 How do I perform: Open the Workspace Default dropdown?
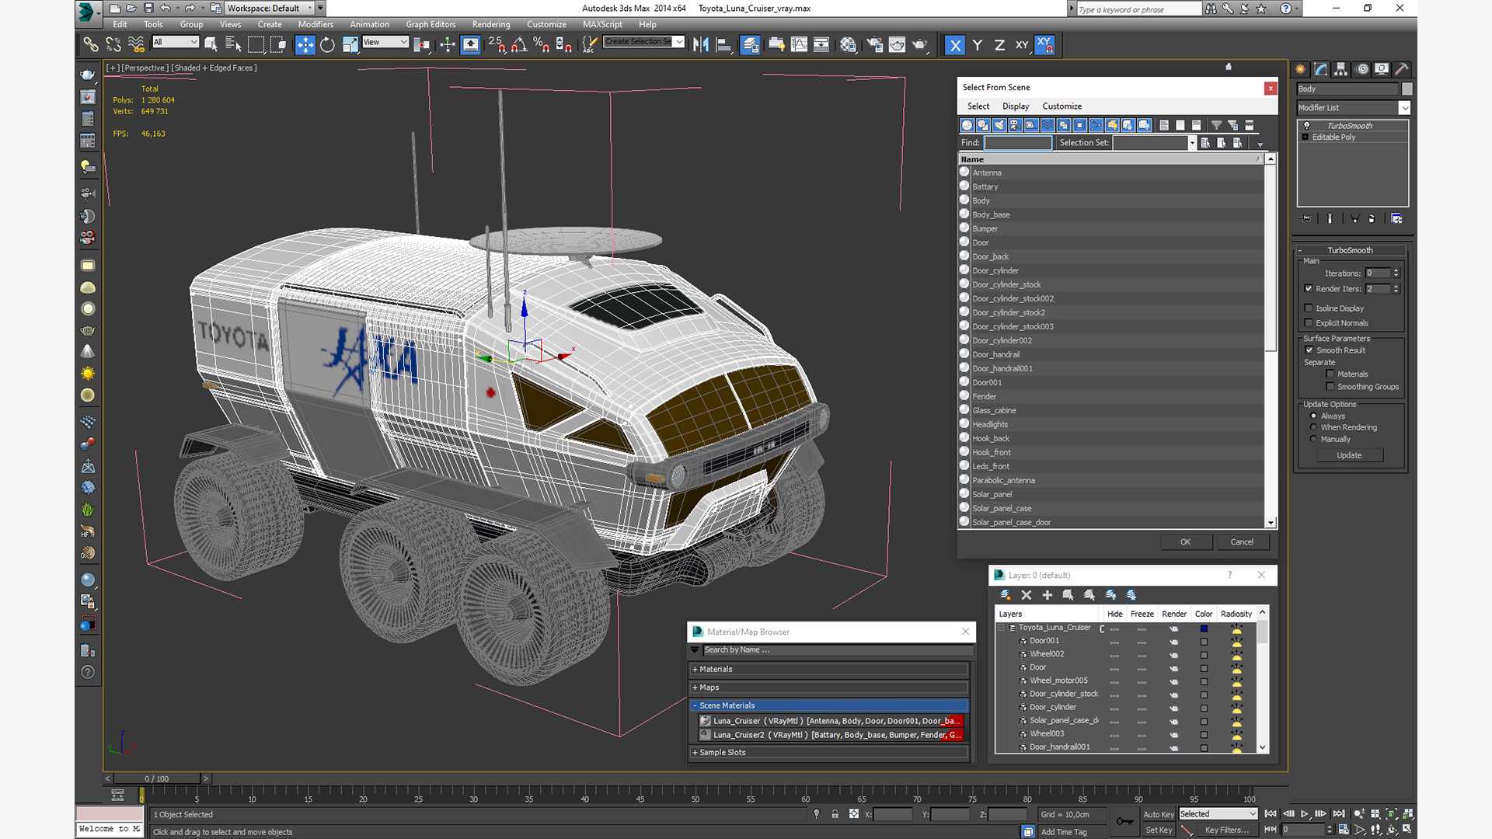(x=270, y=8)
